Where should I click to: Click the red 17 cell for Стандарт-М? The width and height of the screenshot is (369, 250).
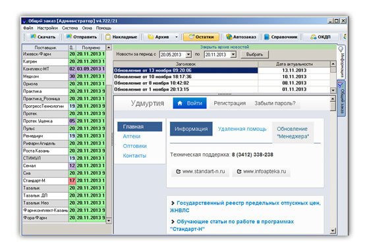coord(72,180)
